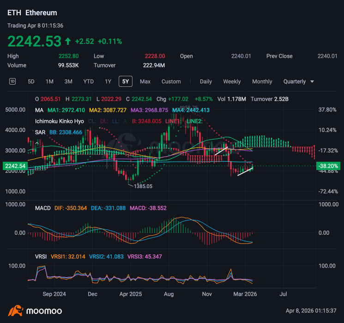Click the Turnover value 222.94M

[154, 65]
